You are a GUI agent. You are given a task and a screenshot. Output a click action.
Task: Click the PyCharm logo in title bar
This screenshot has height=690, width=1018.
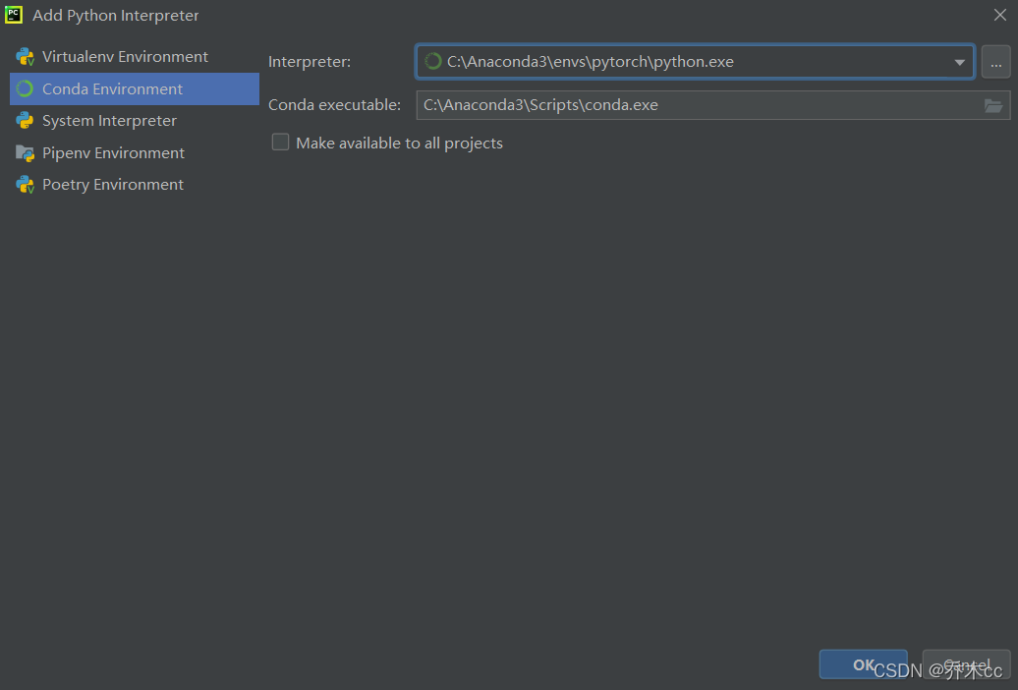click(x=14, y=15)
